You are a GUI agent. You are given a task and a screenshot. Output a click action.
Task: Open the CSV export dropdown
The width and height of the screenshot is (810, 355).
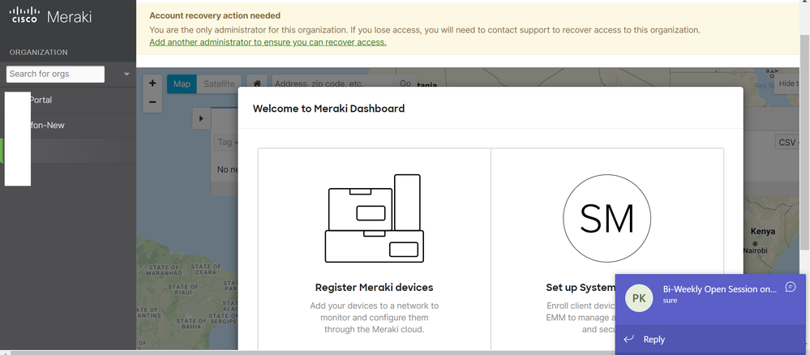point(787,142)
